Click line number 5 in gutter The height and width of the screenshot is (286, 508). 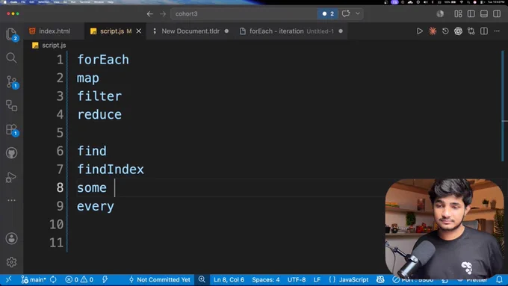coord(60,133)
